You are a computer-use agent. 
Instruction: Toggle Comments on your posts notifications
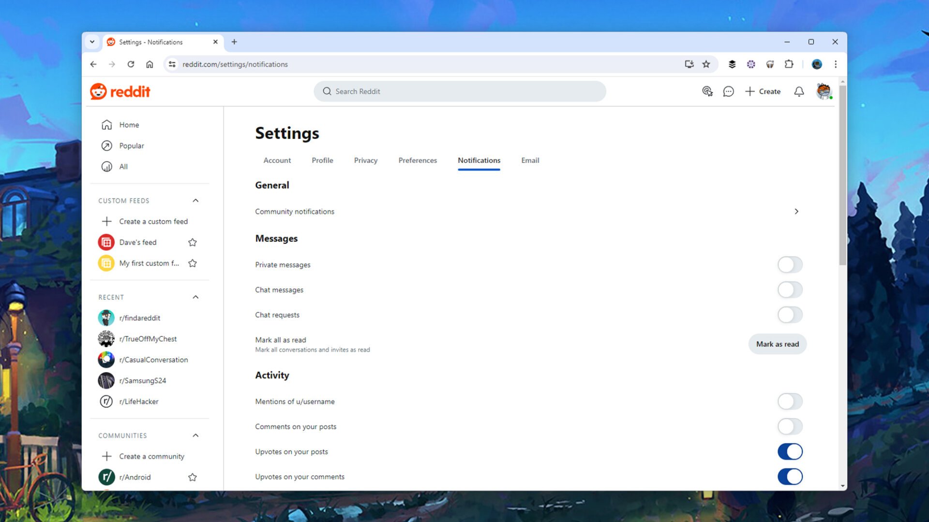coord(790,427)
